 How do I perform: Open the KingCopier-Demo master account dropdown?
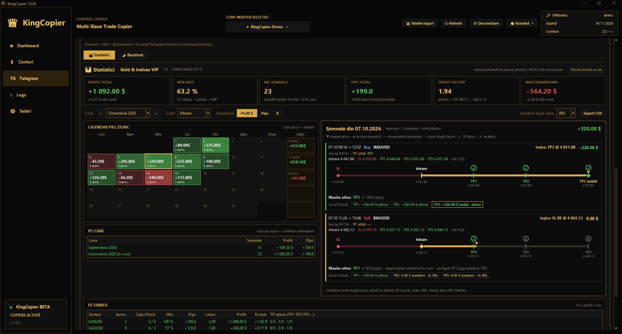click(267, 27)
